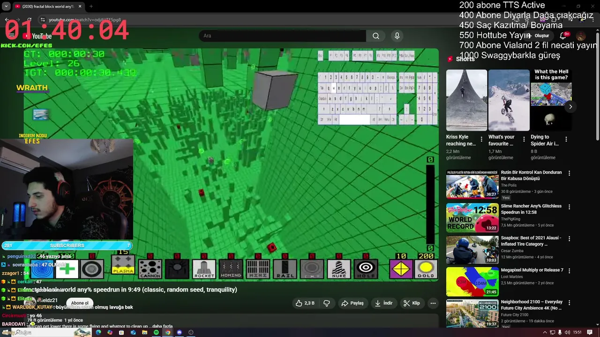Image resolution: width=600 pixels, height=337 pixels.
Task: Download the video with İndir
Action: 383,303
